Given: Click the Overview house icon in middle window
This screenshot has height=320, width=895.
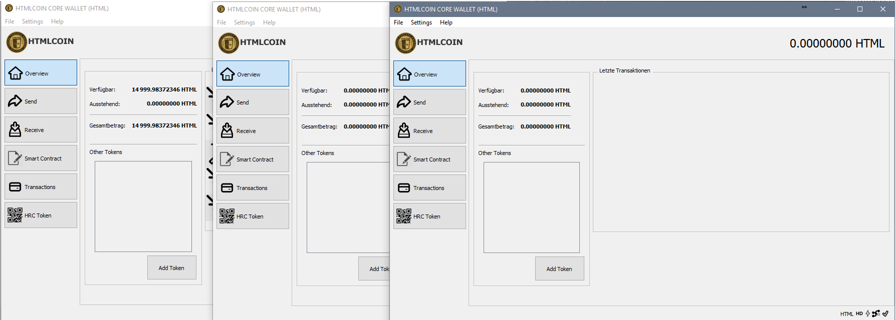Looking at the screenshot, I should click(227, 74).
